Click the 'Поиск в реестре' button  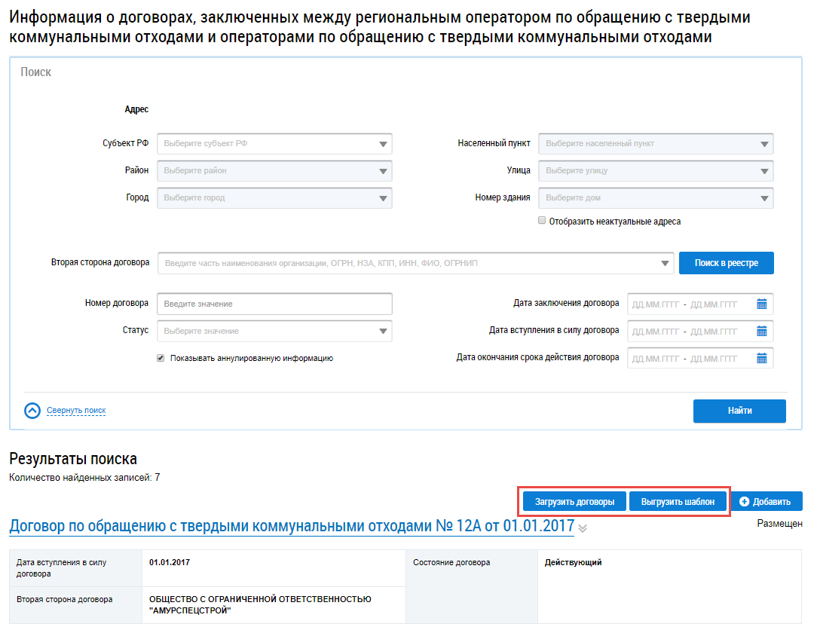[726, 263]
